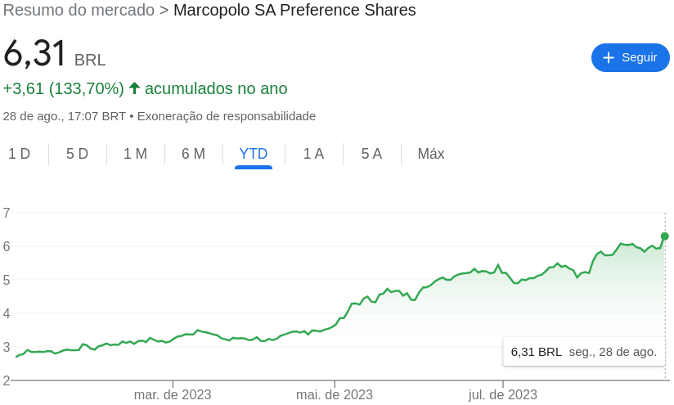The width and height of the screenshot is (674, 405).
Task: Switch to the 1 A range
Action: click(x=313, y=154)
